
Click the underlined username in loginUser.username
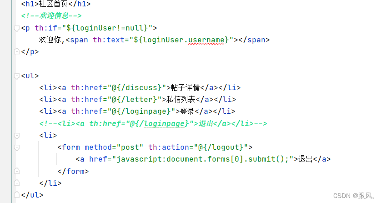206,40
